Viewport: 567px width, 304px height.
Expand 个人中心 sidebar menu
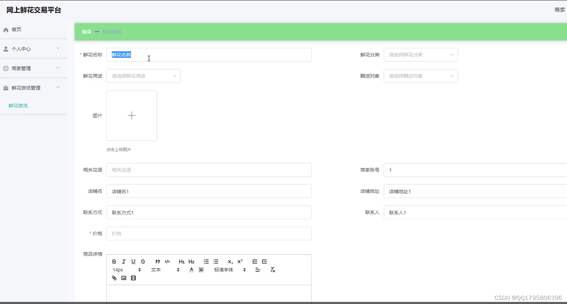coord(33,49)
